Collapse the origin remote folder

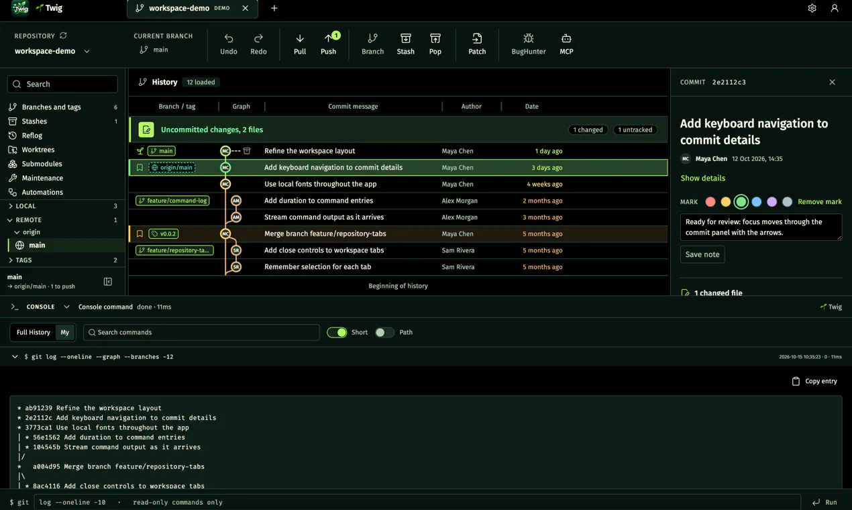point(62,232)
